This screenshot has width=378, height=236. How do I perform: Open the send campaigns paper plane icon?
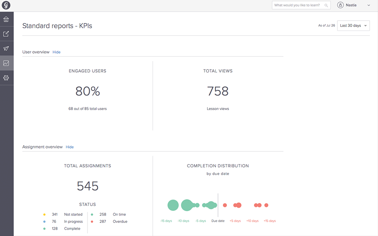[6, 48]
